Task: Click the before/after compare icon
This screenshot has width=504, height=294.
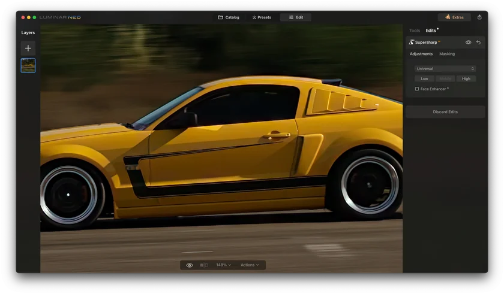Action: 204,265
